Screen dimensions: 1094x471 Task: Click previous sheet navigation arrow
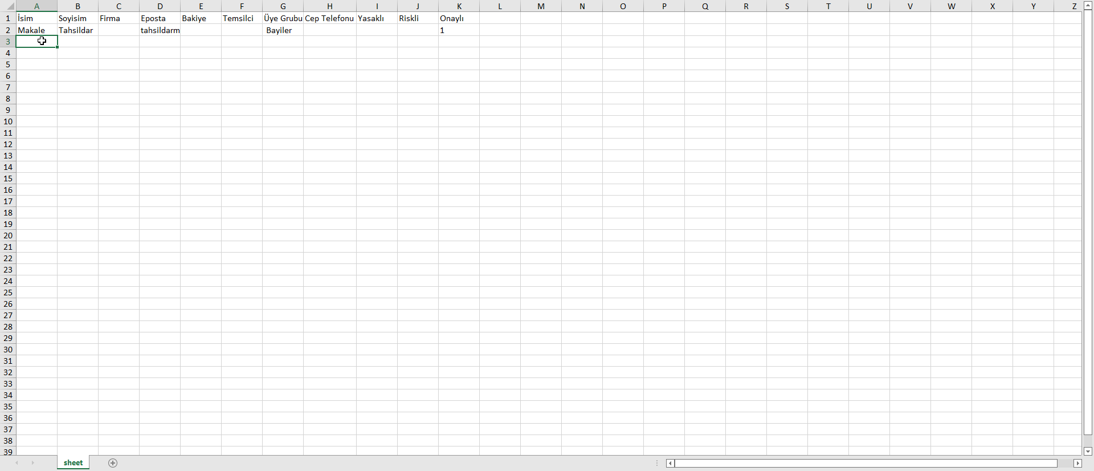(17, 463)
